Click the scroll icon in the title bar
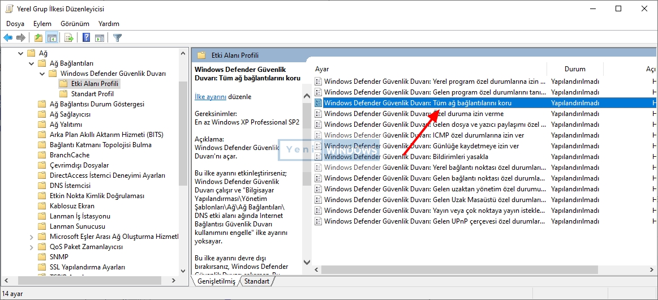Image resolution: width=658 pixels, height=300 pixels. pos(9,8)
